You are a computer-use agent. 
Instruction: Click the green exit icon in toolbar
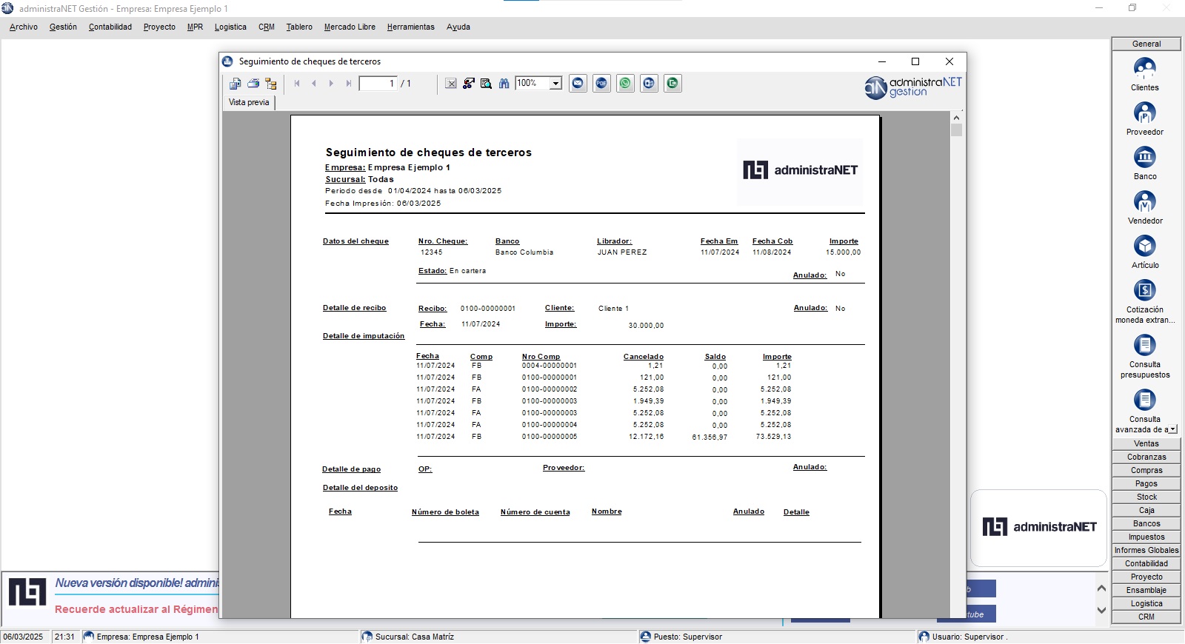[673, 84]
